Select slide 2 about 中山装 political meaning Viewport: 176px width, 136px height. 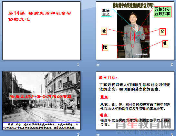tap(135, 31)
